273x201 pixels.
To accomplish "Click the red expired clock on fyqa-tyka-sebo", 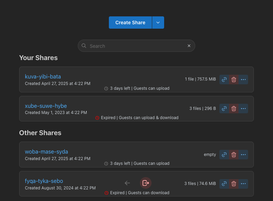I will [x=106, y=193].
